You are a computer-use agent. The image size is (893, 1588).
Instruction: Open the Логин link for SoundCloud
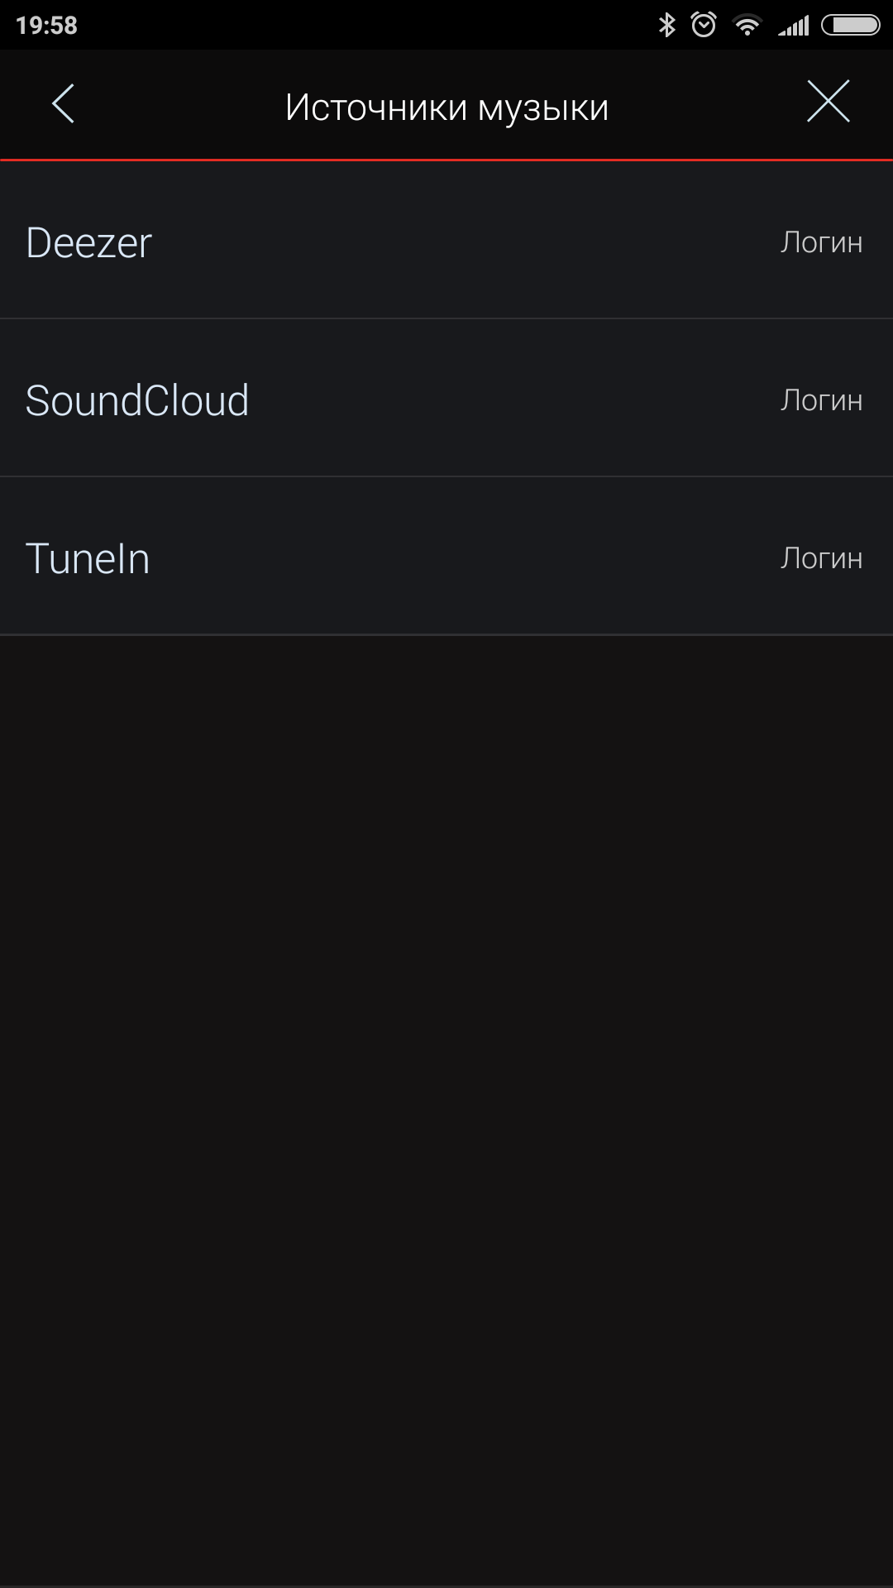(x=821, y=401)
